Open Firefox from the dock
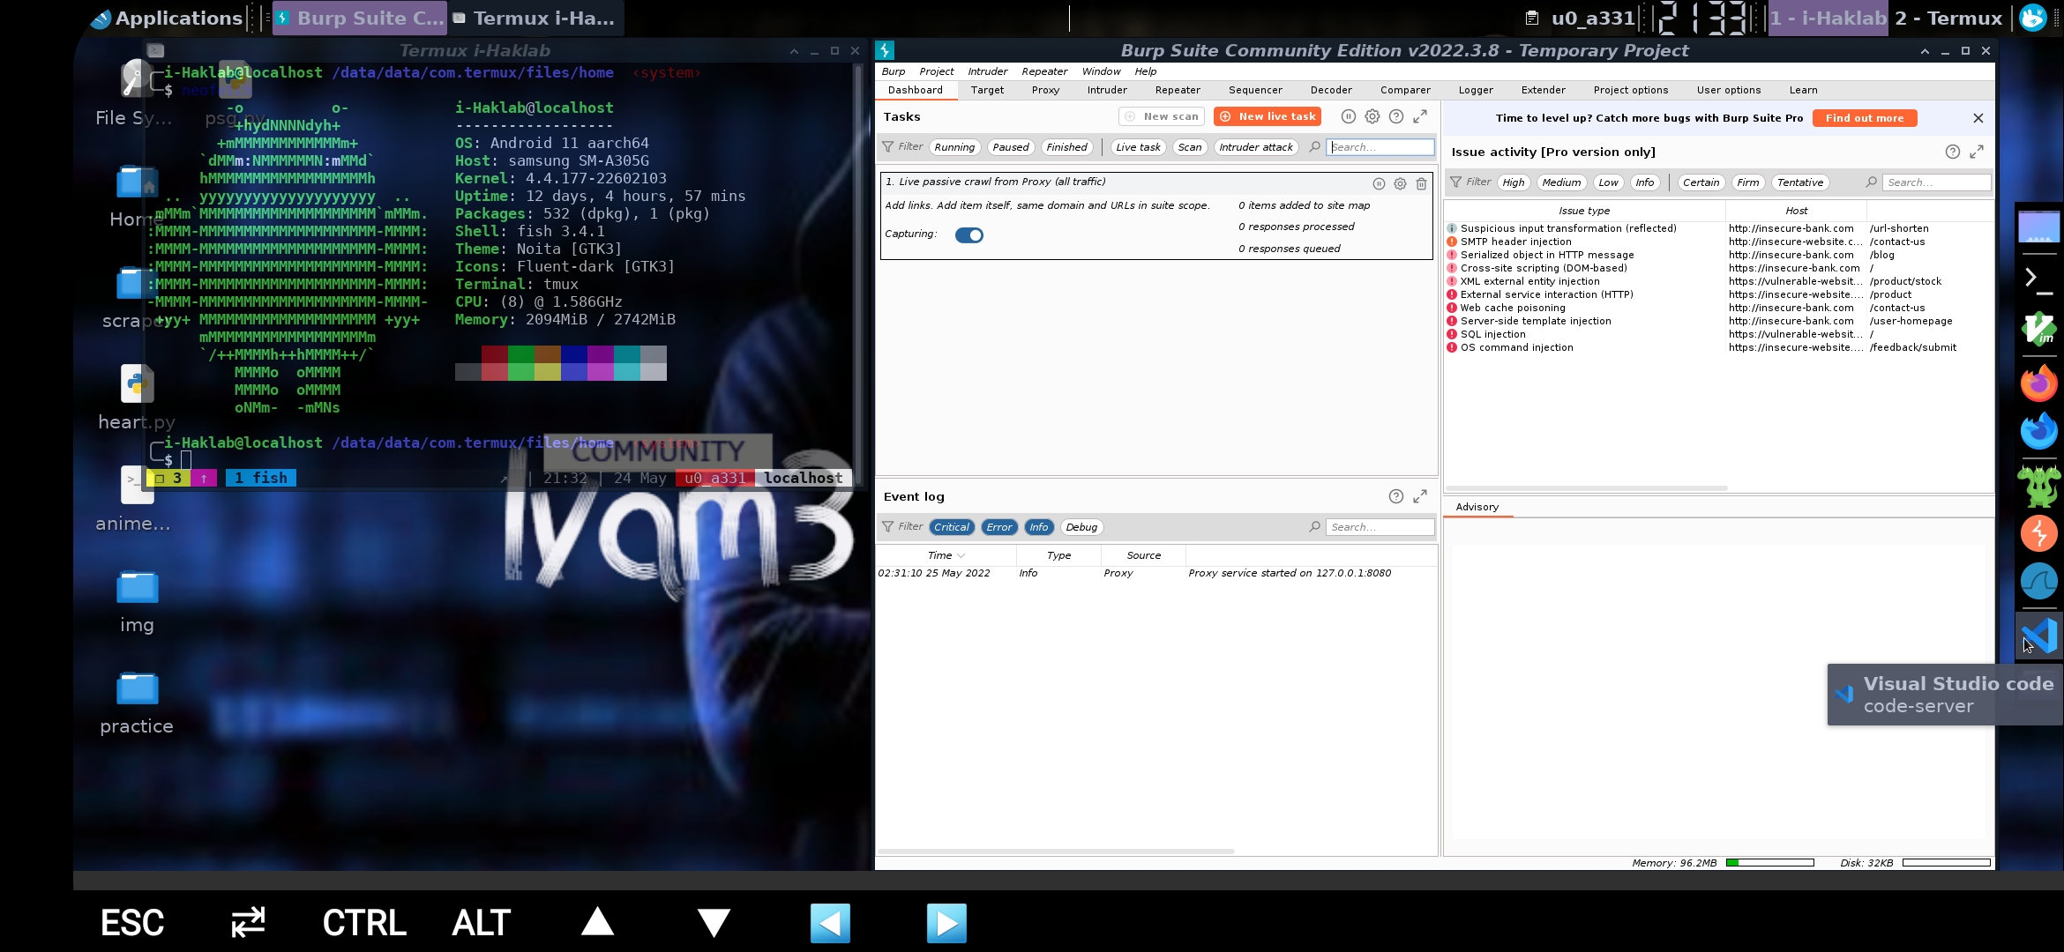This screenshot has width=2064, height=952. pos(2038,383)
